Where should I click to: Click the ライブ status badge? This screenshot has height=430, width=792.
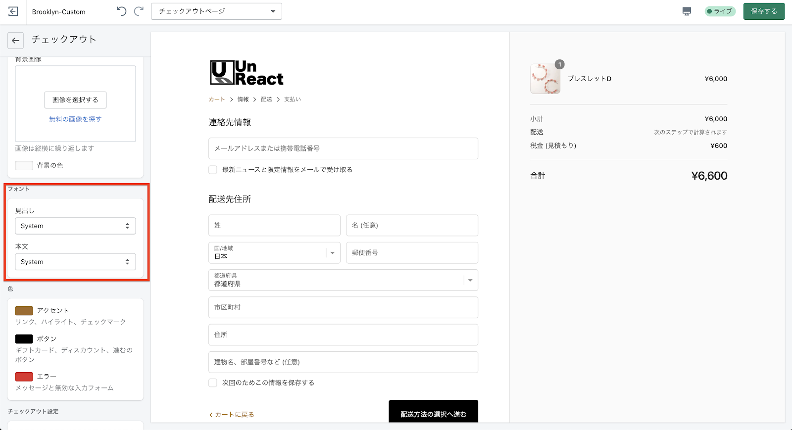point(720,11)
